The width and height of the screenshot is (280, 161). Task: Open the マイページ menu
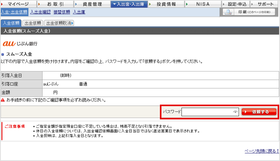click(18, 4)
